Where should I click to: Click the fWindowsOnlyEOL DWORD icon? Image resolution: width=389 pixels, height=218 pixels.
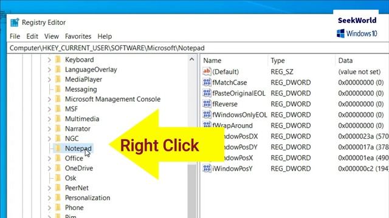(207, 114)
